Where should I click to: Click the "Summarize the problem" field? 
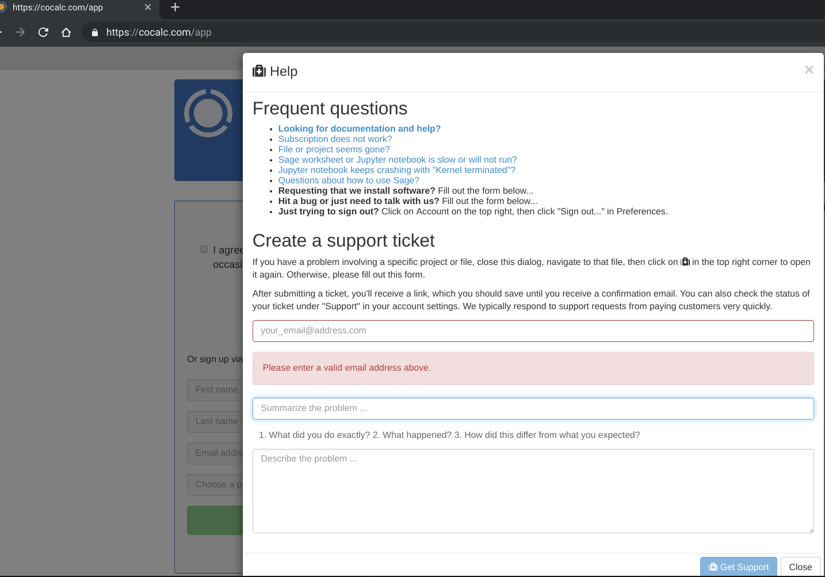533,408
